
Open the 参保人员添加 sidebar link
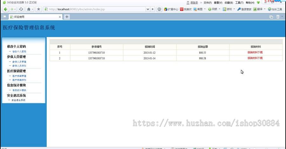[x=19, y=66]
